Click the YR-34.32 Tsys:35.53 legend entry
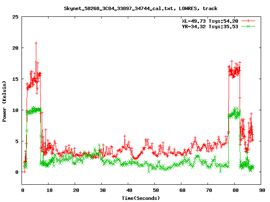This screenshot has width=270, height=202. [210, 27]
